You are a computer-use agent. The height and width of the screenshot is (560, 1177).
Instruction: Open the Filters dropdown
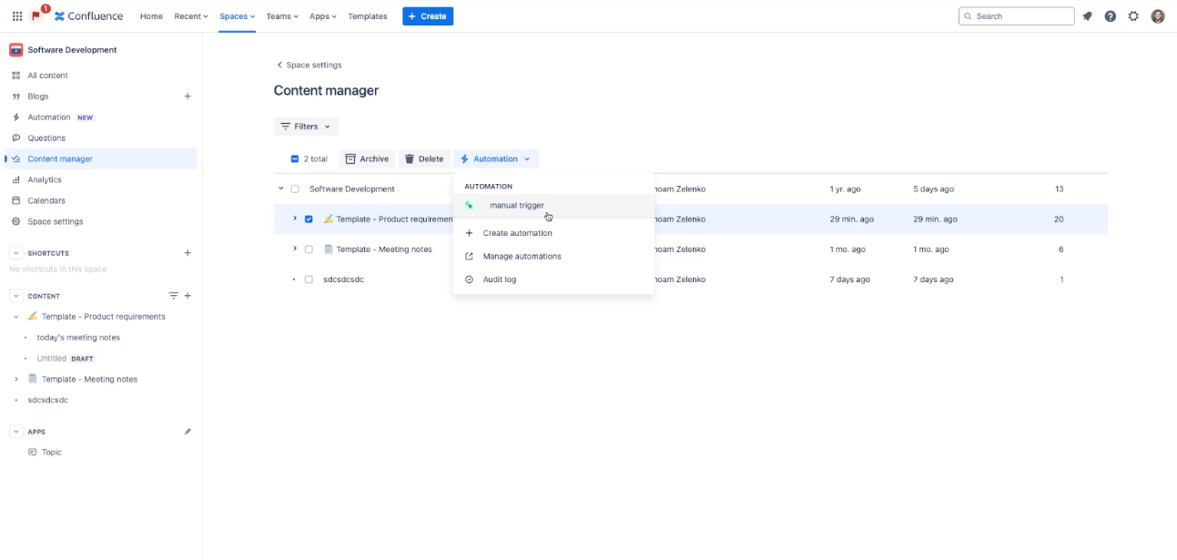(x=305, y=126)
